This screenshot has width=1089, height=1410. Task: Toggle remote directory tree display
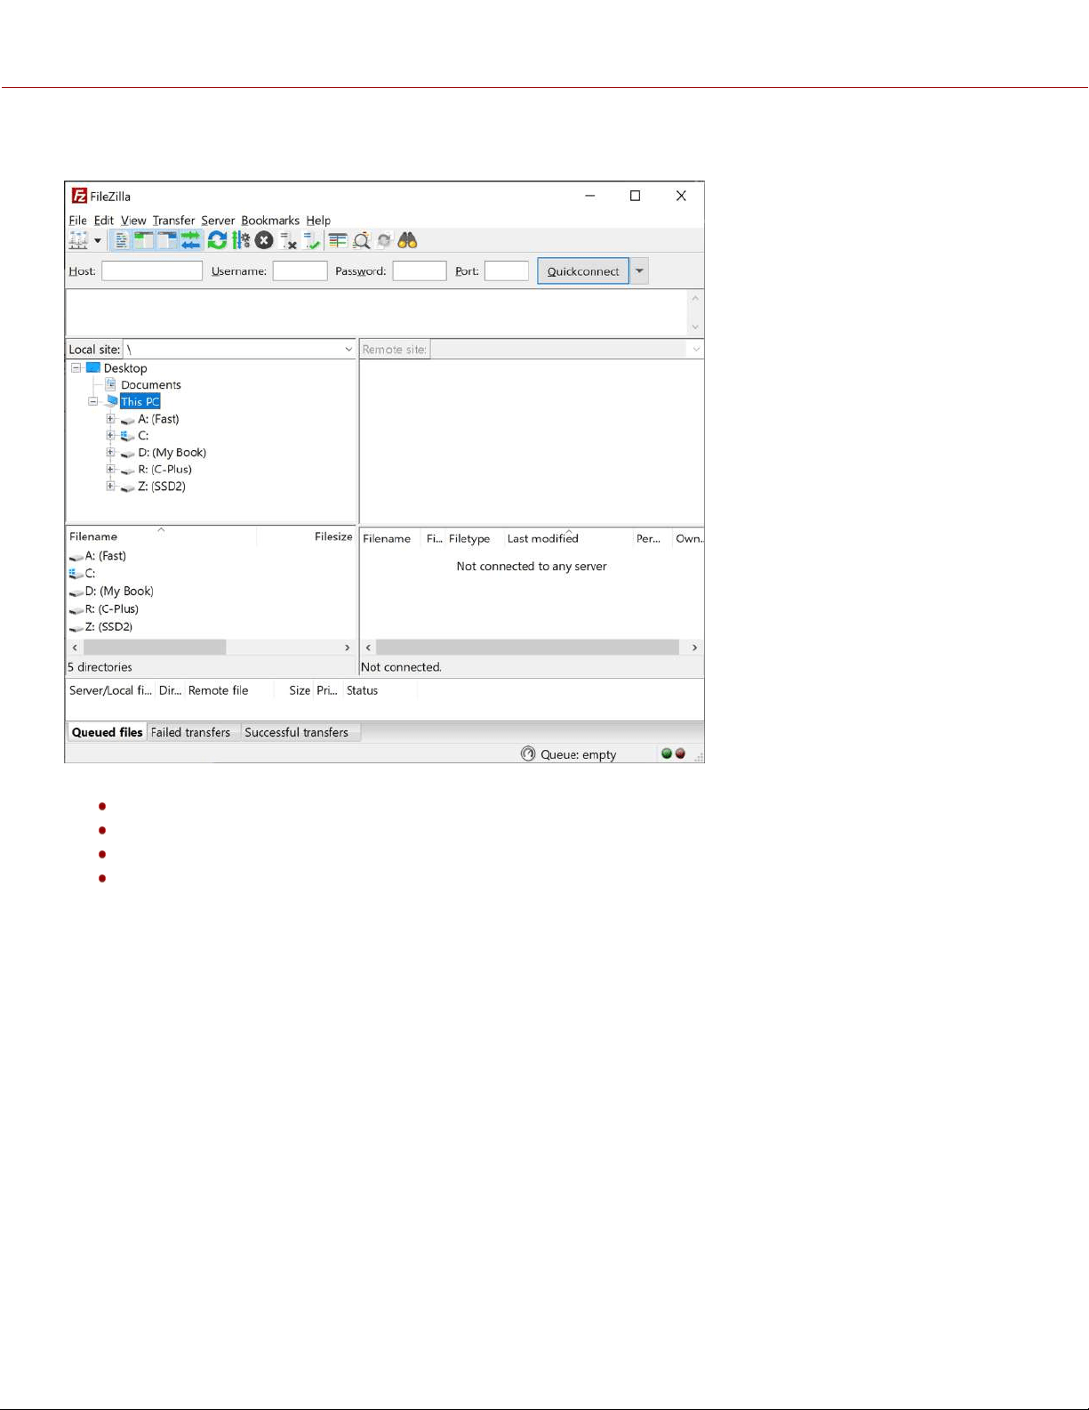point(167,240)
